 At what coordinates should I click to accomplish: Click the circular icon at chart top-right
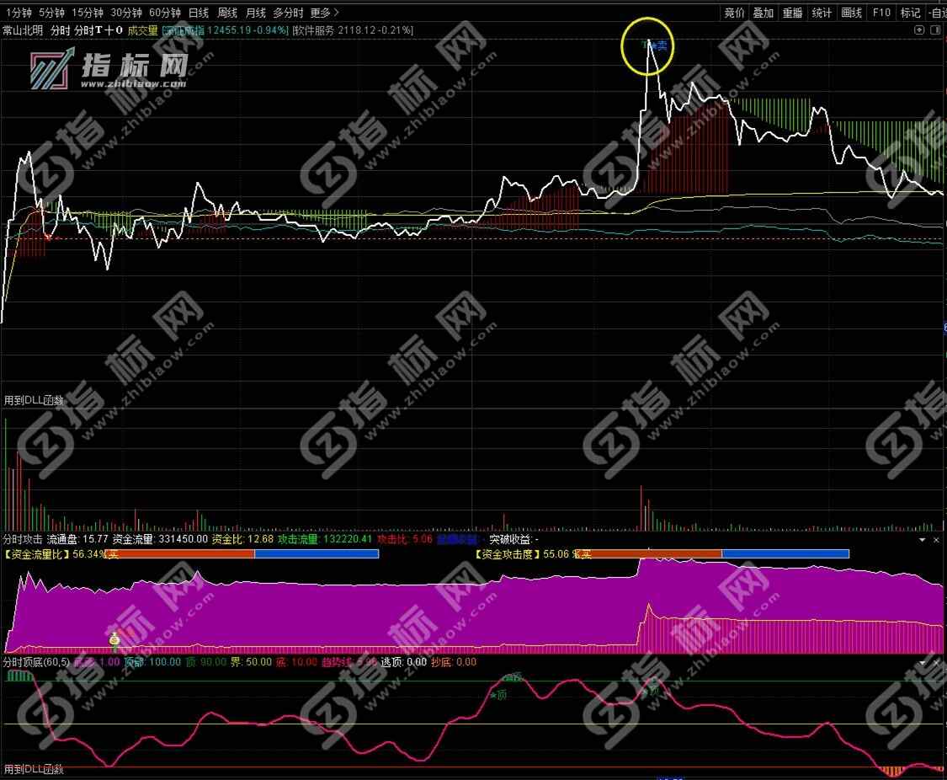click(x=918, y=30)
